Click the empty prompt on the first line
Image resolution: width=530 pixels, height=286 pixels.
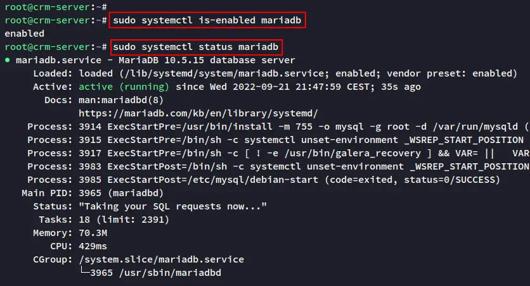pos(56,7)
